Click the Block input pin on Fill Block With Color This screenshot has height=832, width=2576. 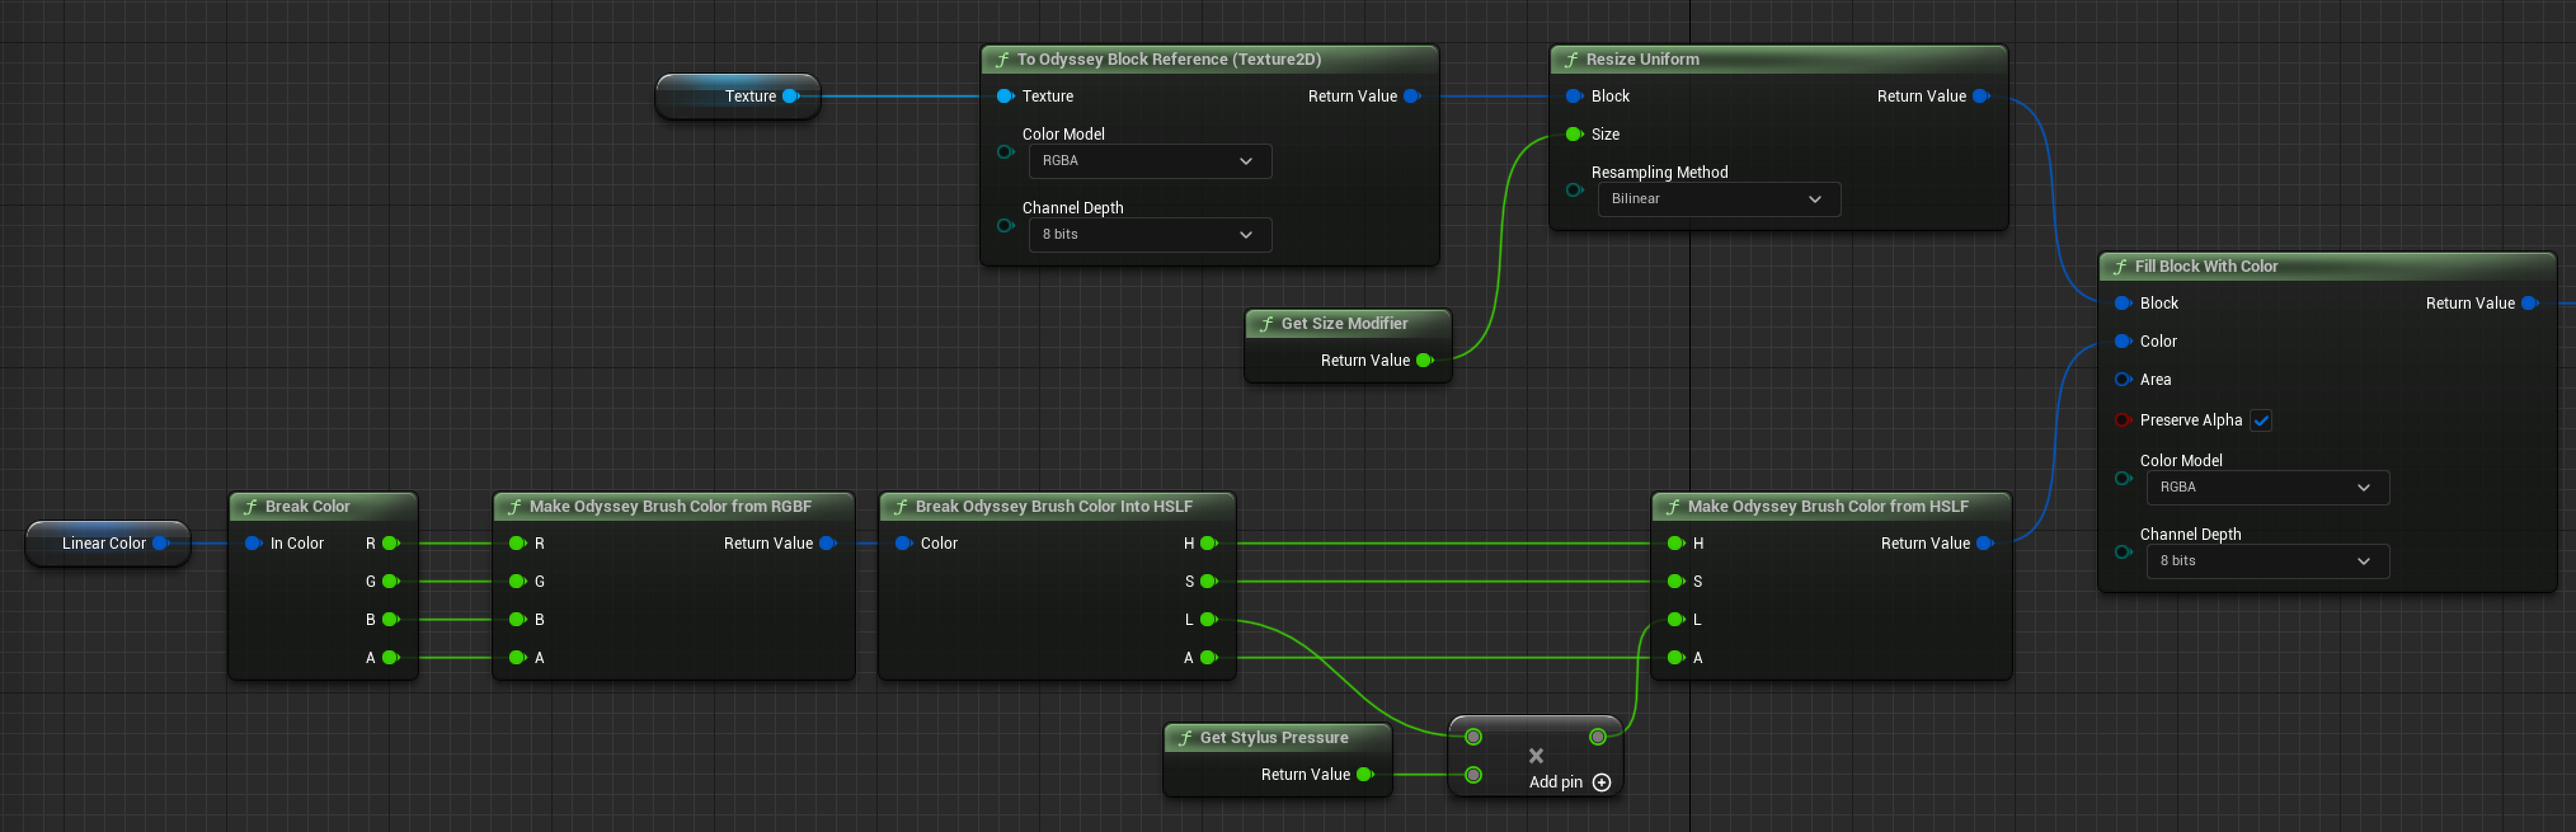click(x=2123, y=303)
